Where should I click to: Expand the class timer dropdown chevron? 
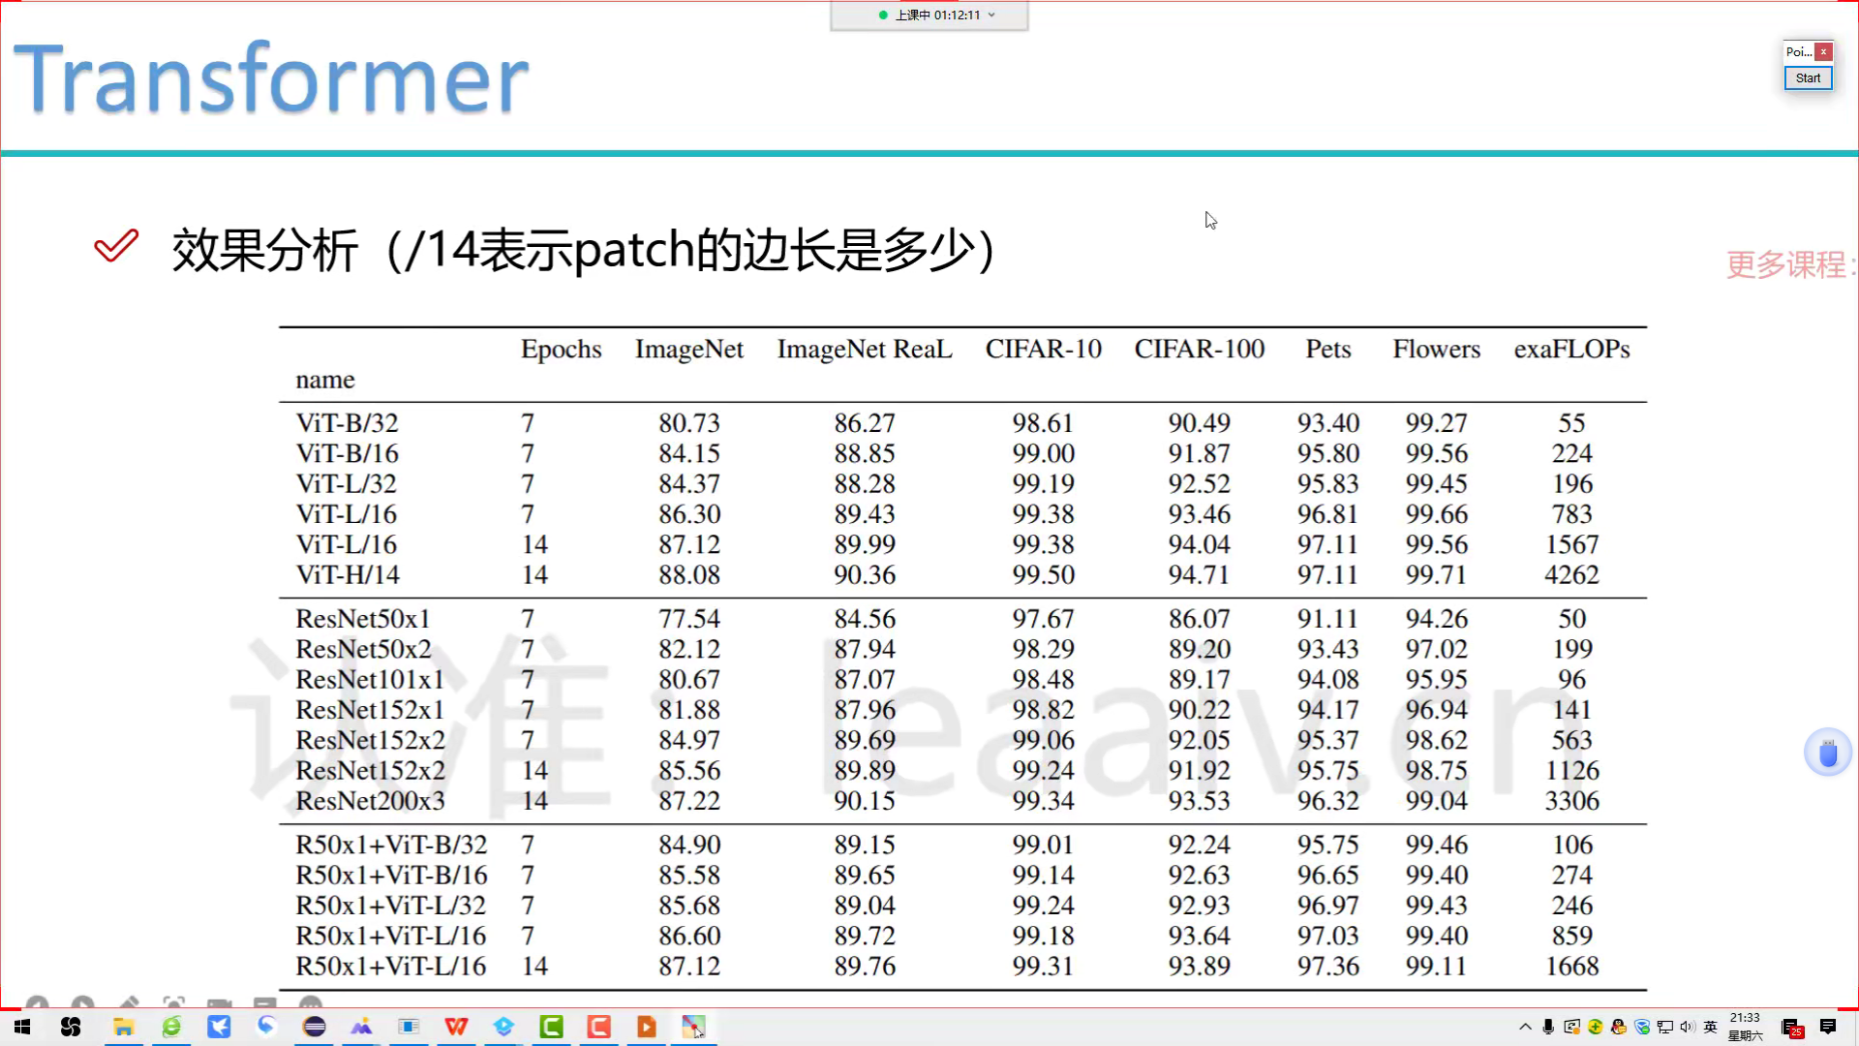(x=991, y=15)
